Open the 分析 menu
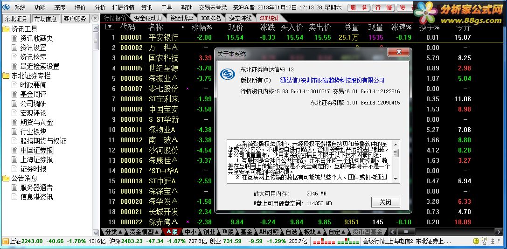Image resolution: width=507 pixels, height=249 pixels. coord(100,8)
